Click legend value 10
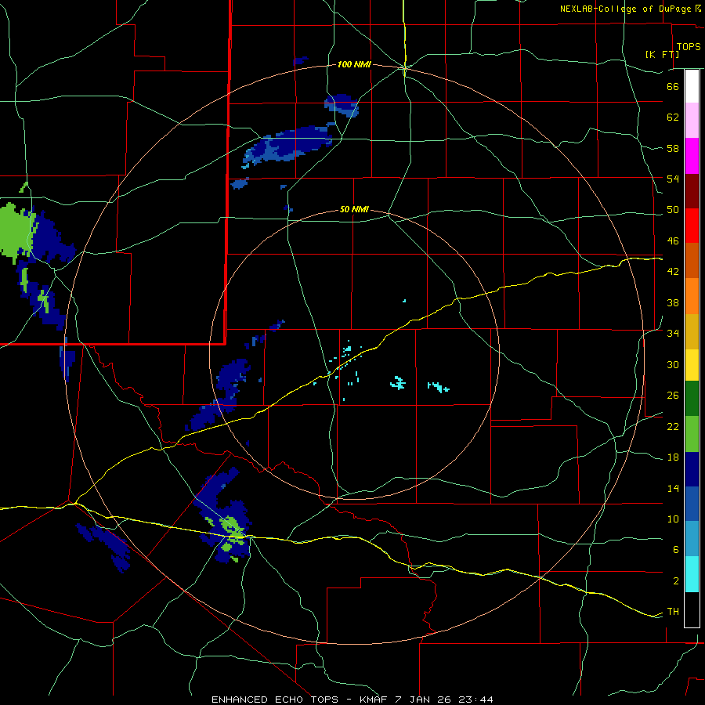This screenshot has width=705, height=705. click(673, 519)
